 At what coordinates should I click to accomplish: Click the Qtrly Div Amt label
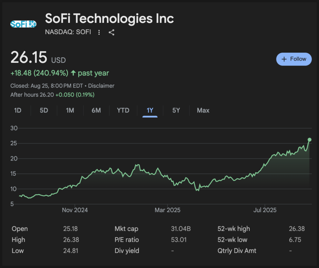237,251
